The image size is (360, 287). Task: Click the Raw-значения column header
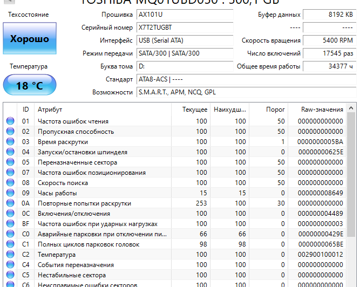pyautogui.click(x=322, y=110)
